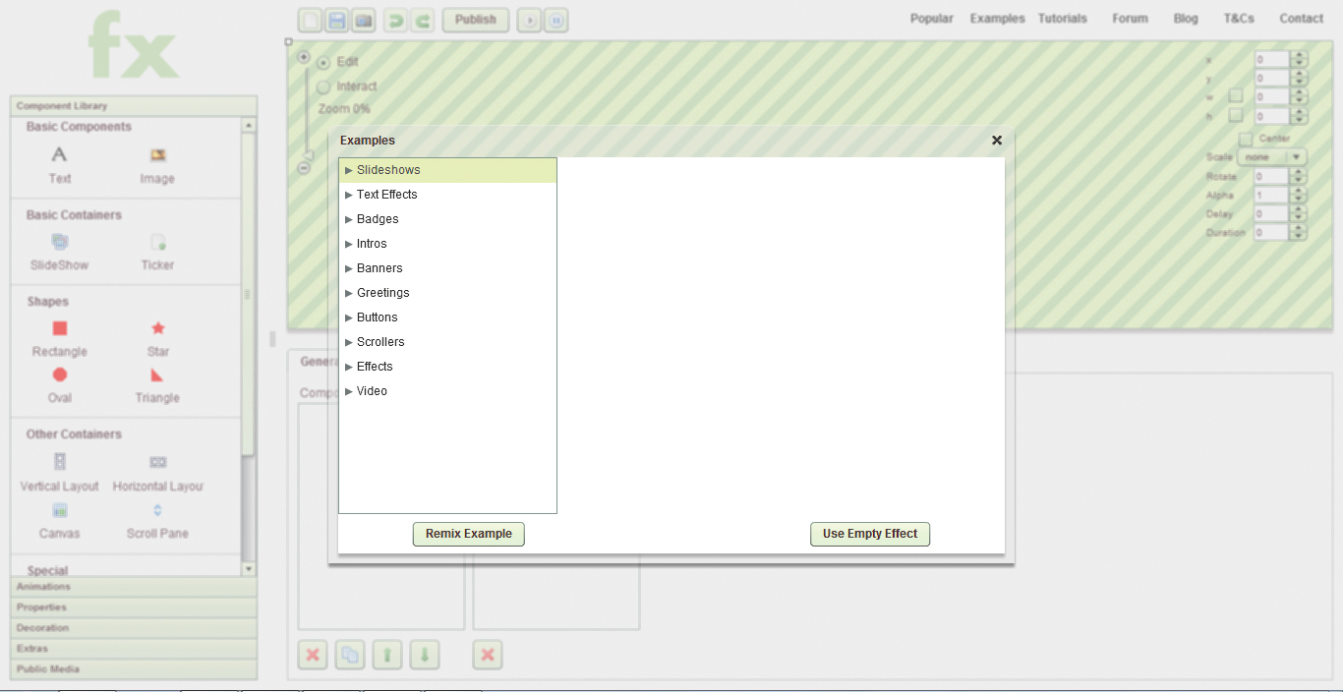This screenshot has width=1343, height=692.
Task: Click the green Undo arrow icon
Action: (x=395, y=21)
